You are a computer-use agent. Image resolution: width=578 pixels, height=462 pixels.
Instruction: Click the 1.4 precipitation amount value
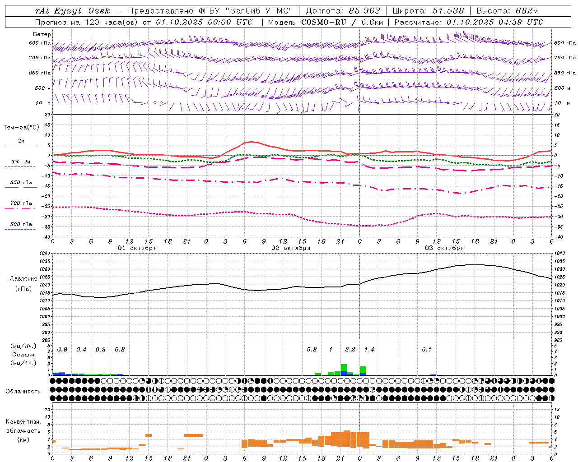[369, 350]
